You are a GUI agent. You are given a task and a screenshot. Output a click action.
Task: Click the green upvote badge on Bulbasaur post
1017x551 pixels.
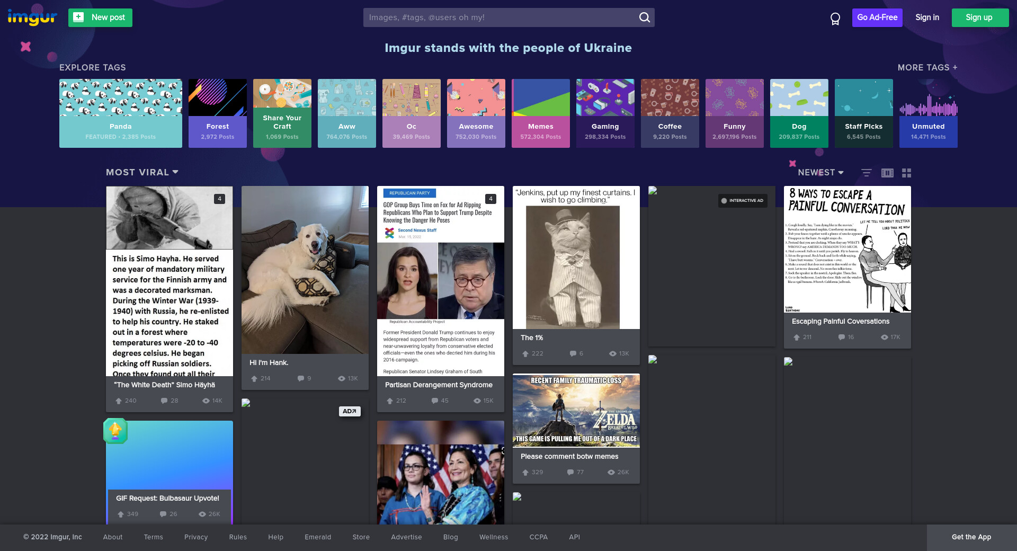(115, 431)
